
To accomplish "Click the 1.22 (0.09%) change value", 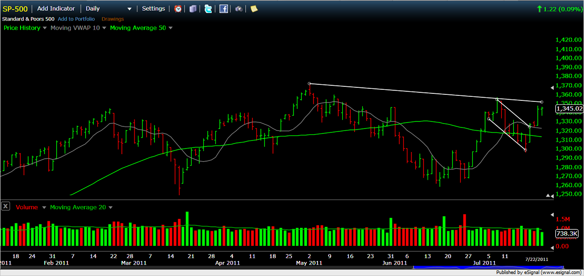I will coord(562,9).
